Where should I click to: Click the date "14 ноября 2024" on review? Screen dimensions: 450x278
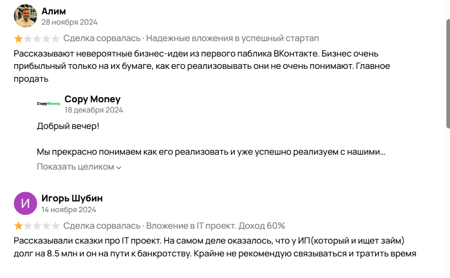coord(68,210)
